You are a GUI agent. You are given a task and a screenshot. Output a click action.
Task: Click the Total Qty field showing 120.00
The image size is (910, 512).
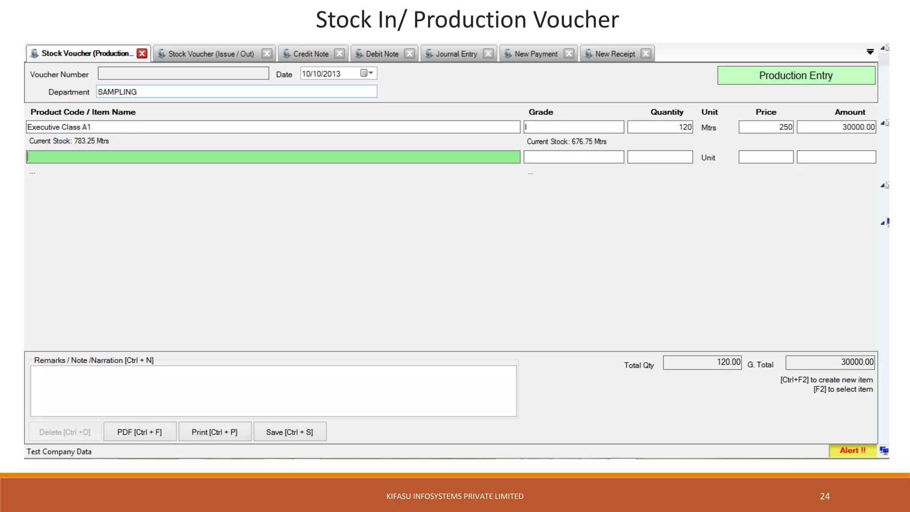click(x=702, y=362)
